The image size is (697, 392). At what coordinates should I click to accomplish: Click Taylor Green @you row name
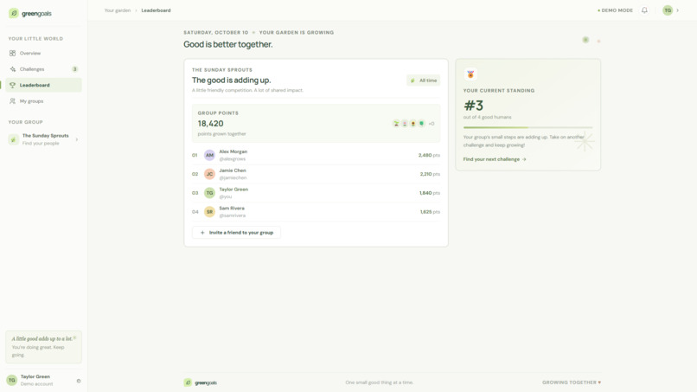coord(233,190)
